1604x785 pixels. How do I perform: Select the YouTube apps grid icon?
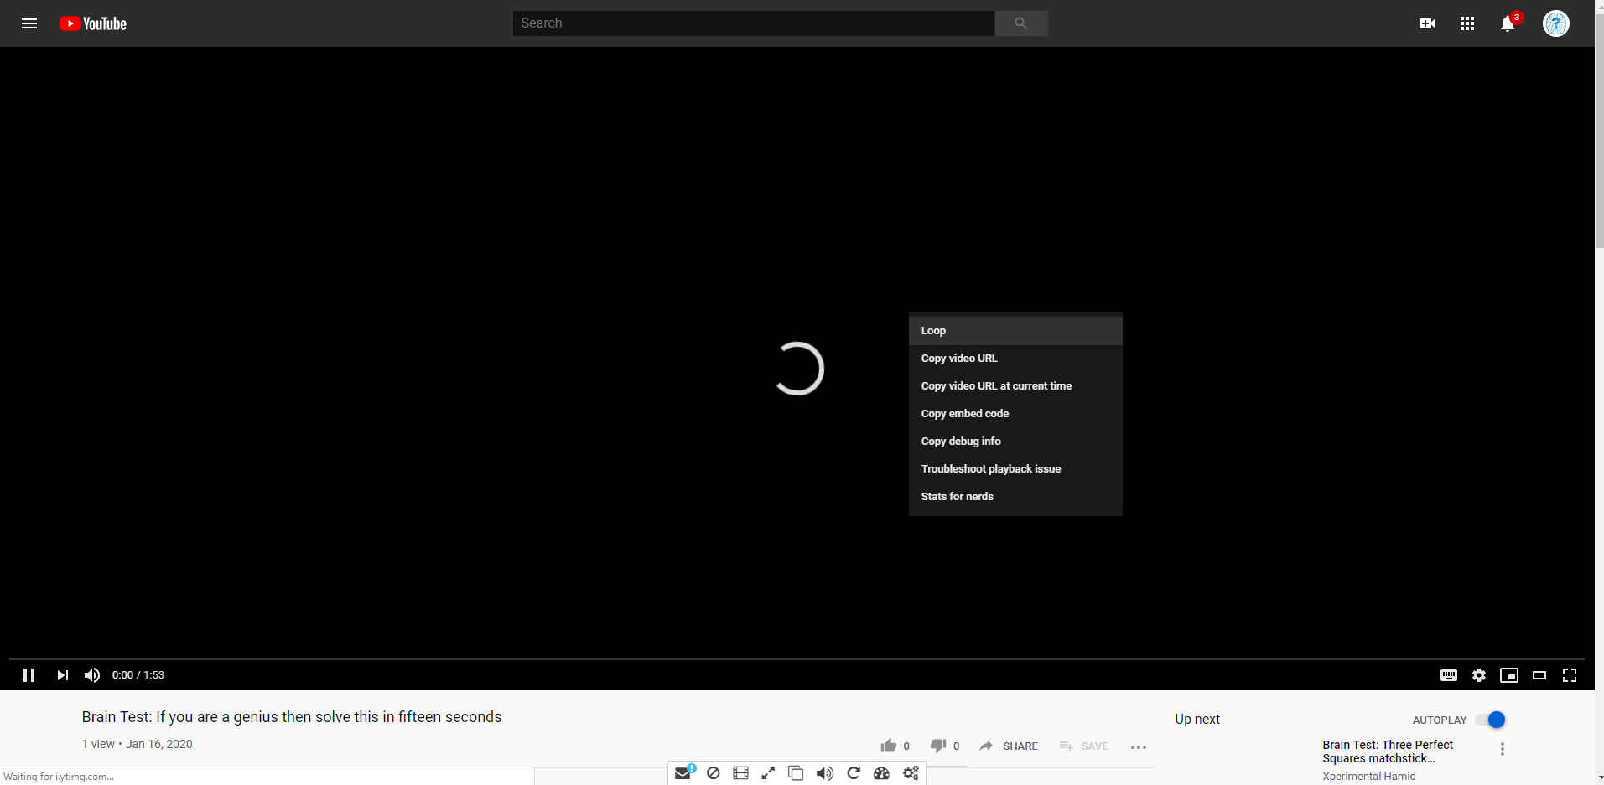tap(1466, 23)
